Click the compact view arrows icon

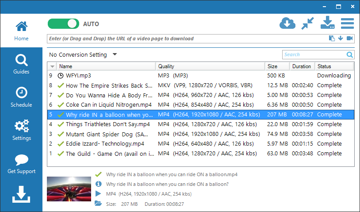pyautogui.click(x=307, y=23)
